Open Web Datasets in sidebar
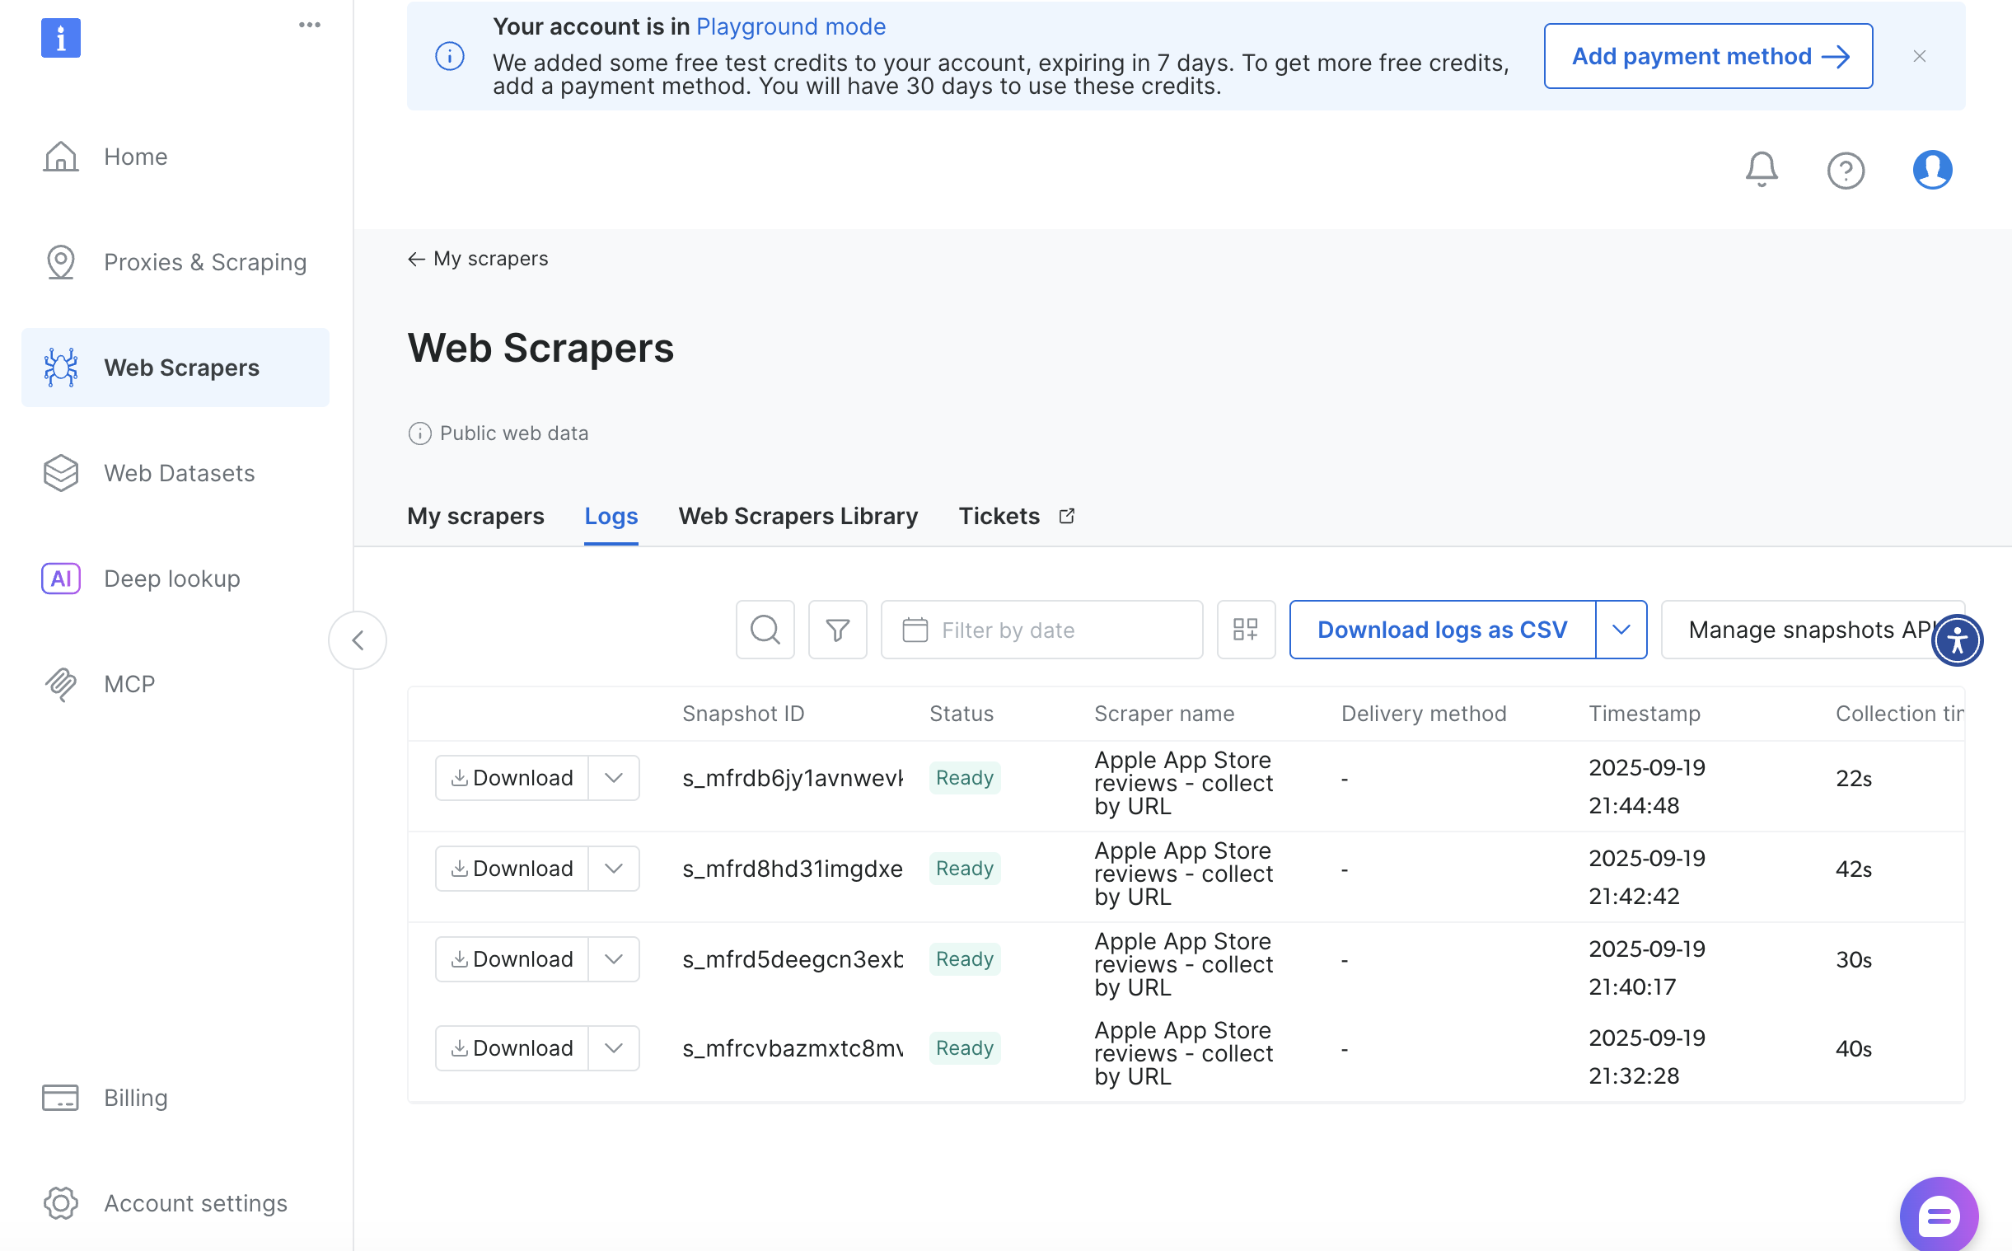The height and width of the screenshot is (1251, 2012). point(179,473)
